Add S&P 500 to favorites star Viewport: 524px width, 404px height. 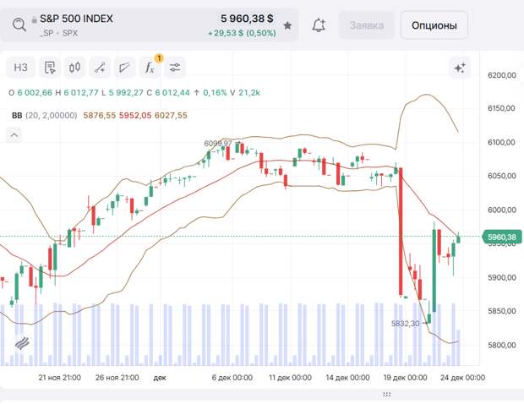(x=287, y=25)
